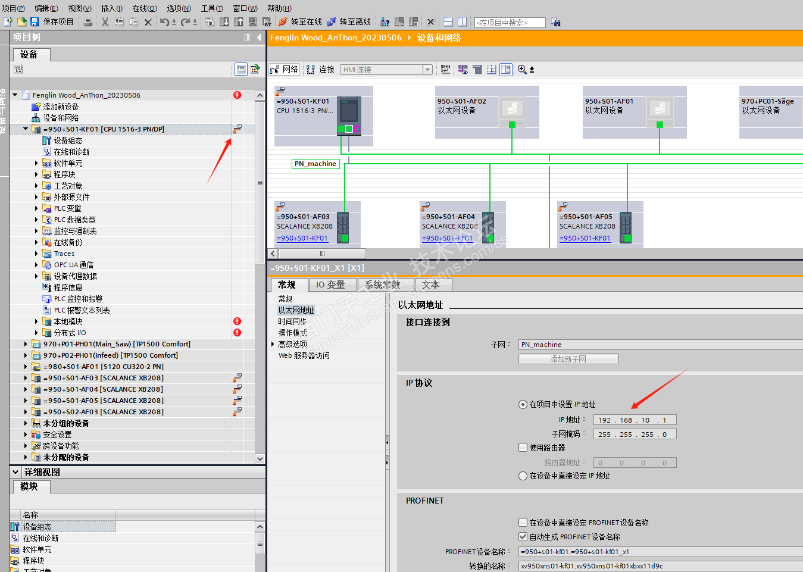Expand 970+P01-PH01(Main_Saw) TP1500 node
This screenshot has width=803, height=572.
coord(25,344)
